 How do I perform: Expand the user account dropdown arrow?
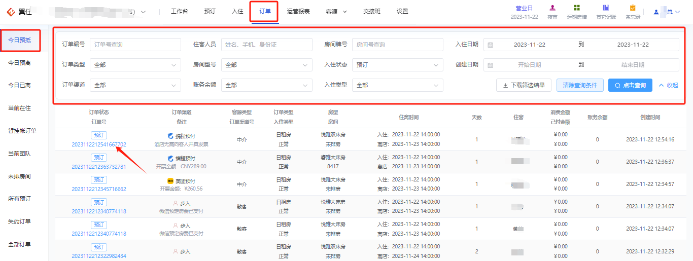click(x=677, y=12)
